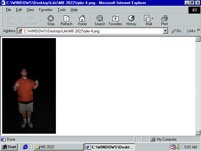Show the History pane
Image resolution: width=201 pixels, height=151 pixels.
tap(131, 20)
